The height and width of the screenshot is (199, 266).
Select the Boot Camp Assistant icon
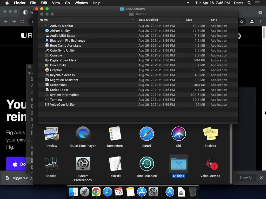pyautogui.click(x=47, y=45)
